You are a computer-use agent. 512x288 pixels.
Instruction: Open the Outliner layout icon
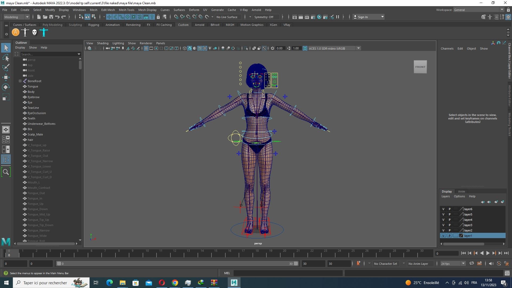(6, 159)
